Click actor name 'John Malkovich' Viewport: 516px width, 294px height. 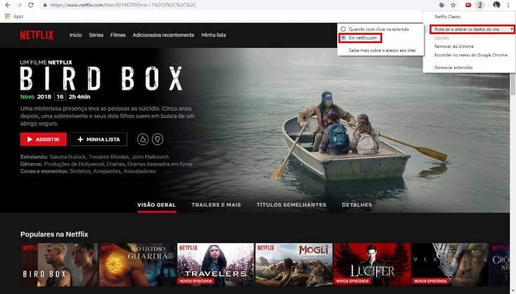point(150,157)
